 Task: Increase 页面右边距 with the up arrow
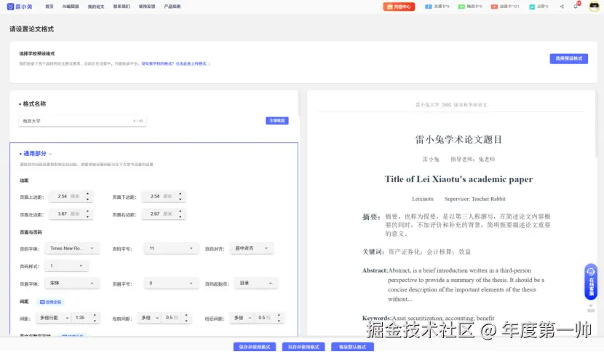180,211
